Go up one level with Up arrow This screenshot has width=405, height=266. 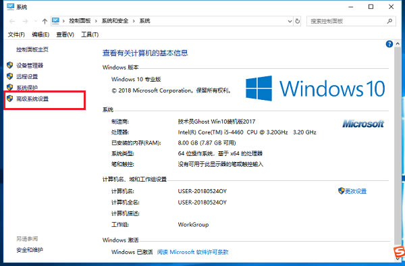click(45, 21)
